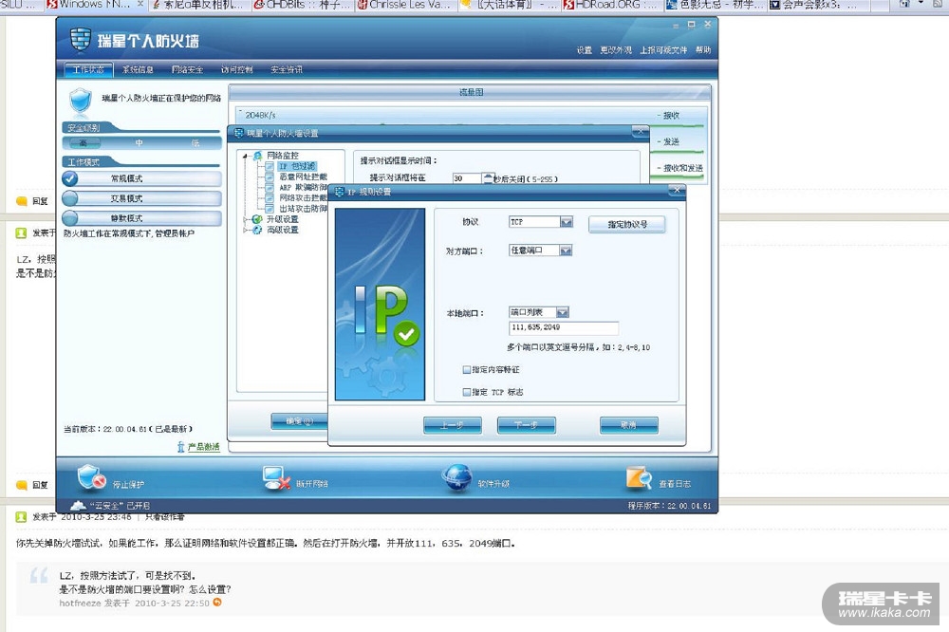Open the Windows browser tab
This screenshot has height=632, width=949.
tap(96, 5)
